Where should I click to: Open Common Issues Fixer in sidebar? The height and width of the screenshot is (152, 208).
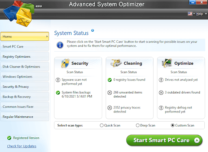[25, 106]
